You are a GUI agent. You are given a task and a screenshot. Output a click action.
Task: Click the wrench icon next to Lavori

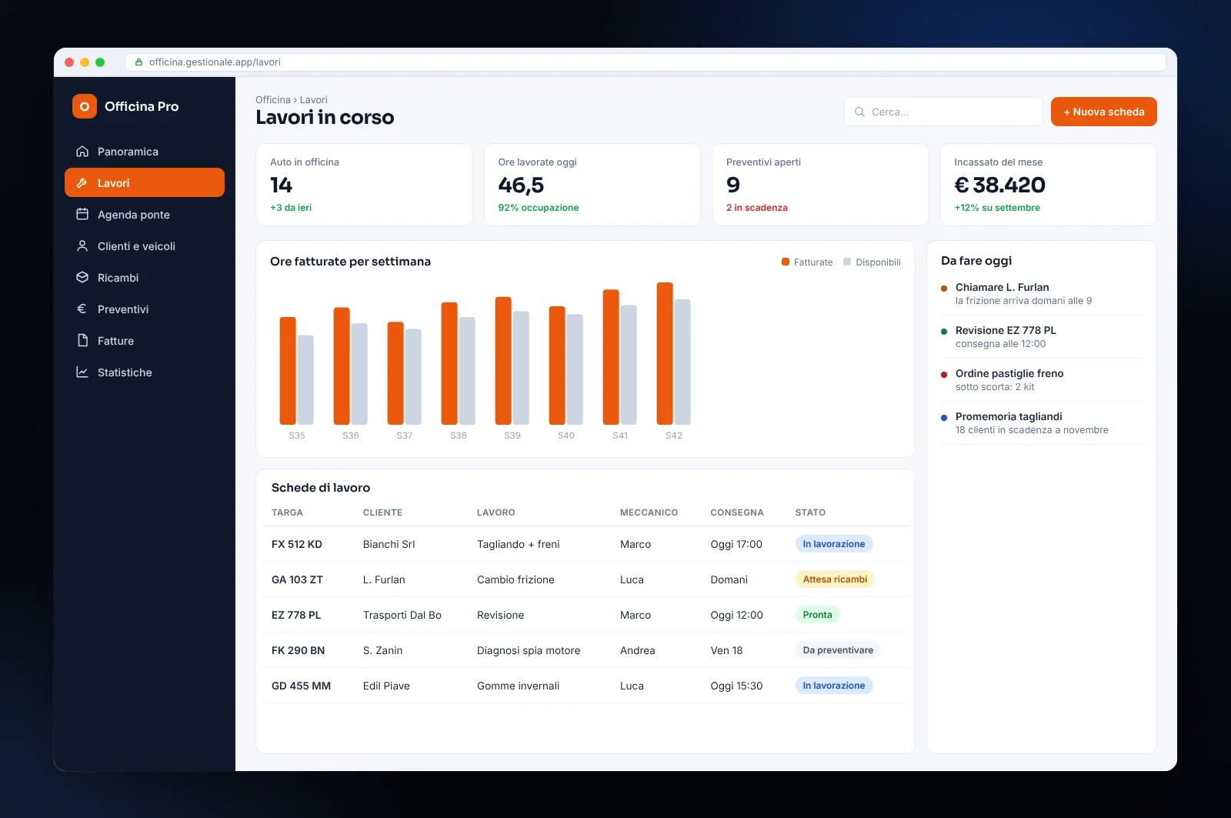tap(82, 183)
